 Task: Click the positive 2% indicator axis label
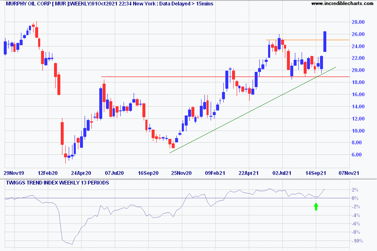point(355,190)
